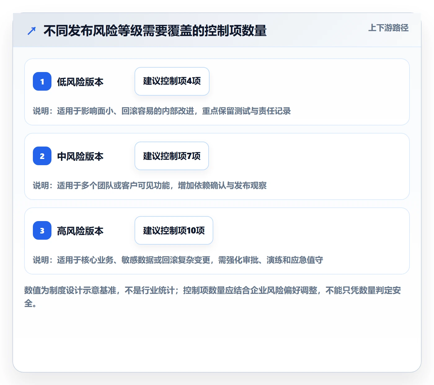This screenshot has height=385, width=434.
Task: Click the number 1 badge for 低风险版本
Action: click(x=42, y=81)
